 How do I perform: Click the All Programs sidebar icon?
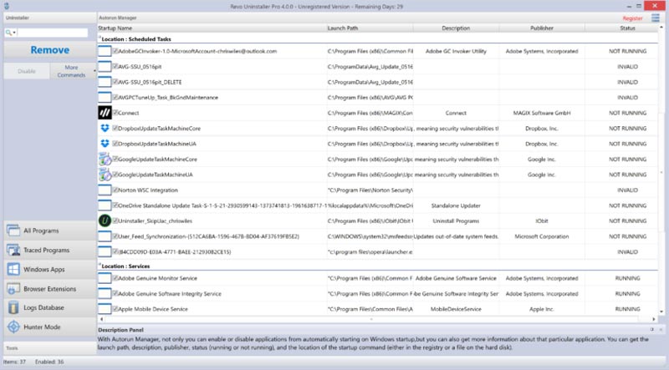[x=13, y=231]
